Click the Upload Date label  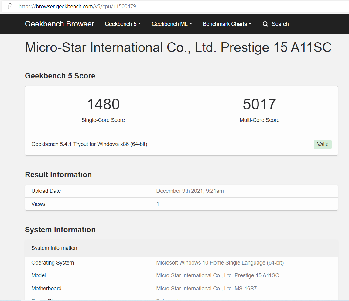click(x=46, y=191)
